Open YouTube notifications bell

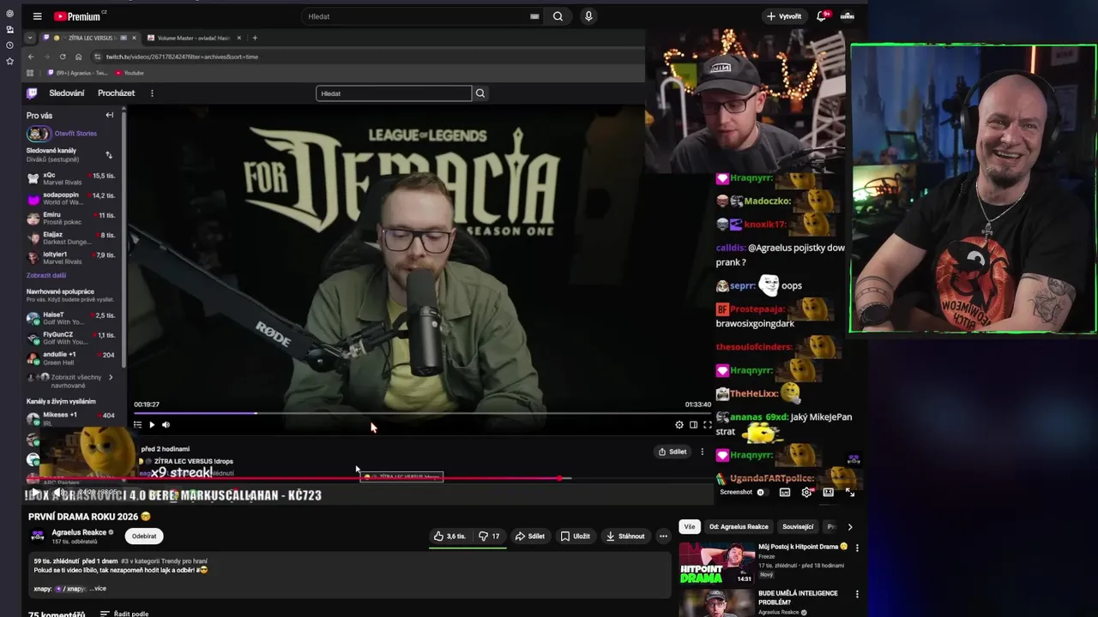822,16
